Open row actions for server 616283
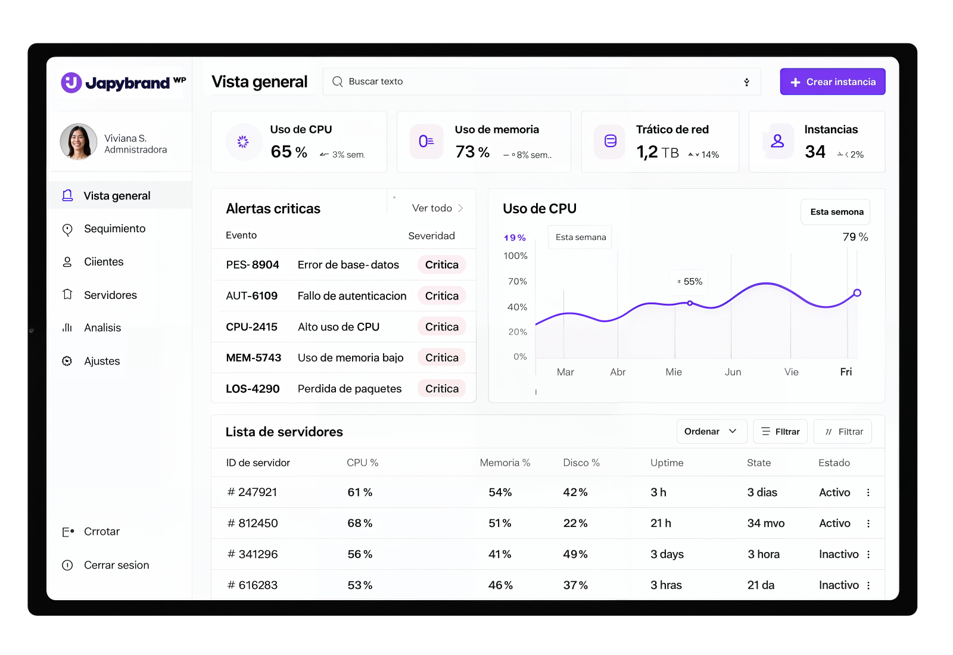Image resolution: width=953 pixels, height=655 pixels. tap(868, 585)
